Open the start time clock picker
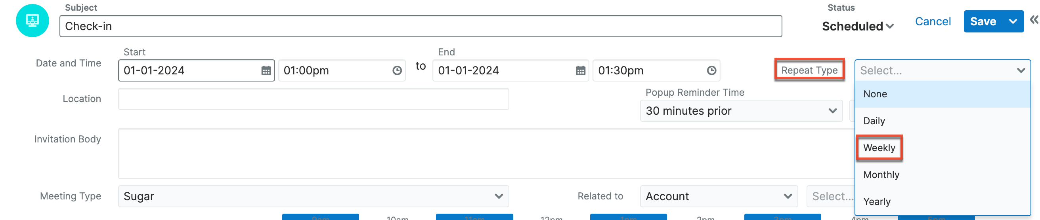The width and height of the screenshot is (1040, 220). pos(397,70)
